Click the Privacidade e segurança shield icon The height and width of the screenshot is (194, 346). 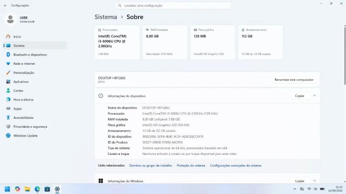click(x=8, y=127)
